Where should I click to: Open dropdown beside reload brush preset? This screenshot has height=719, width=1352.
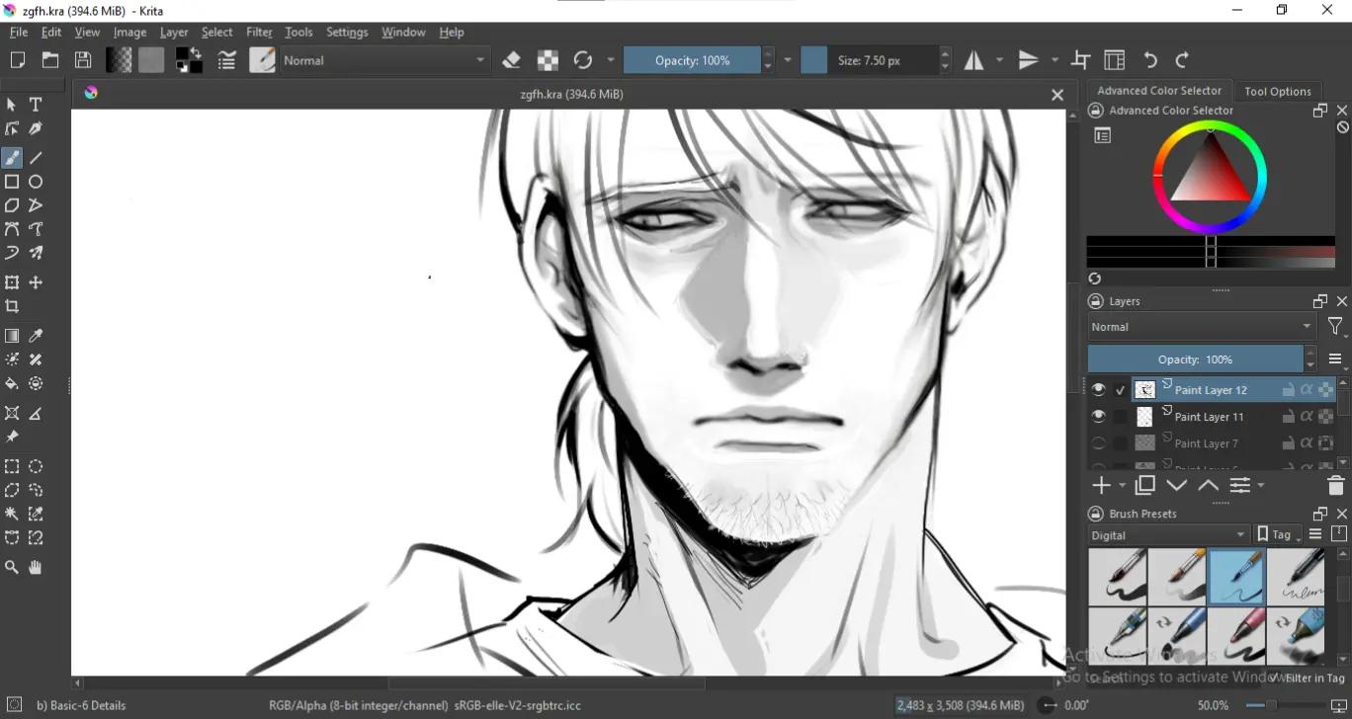611,60
